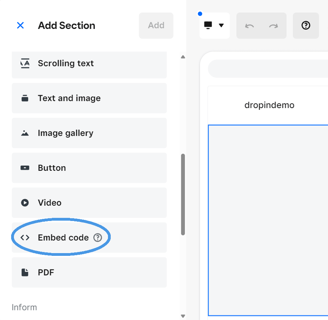Screen dimensions: 328x320
Task: Select the Video play icon
Action: pyautogui.click(x=25, y=203)
